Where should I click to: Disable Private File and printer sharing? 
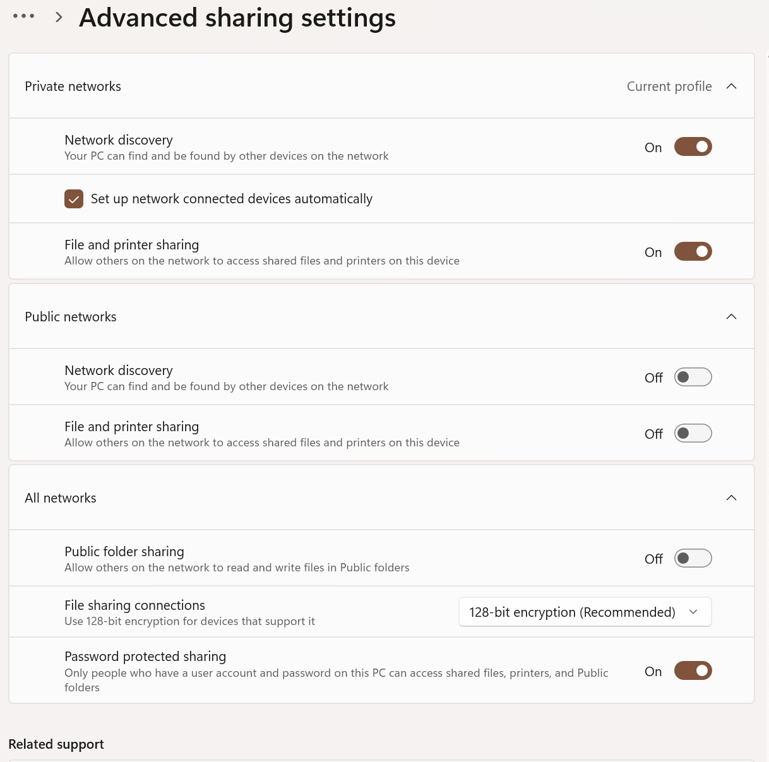tap(693, 252)
